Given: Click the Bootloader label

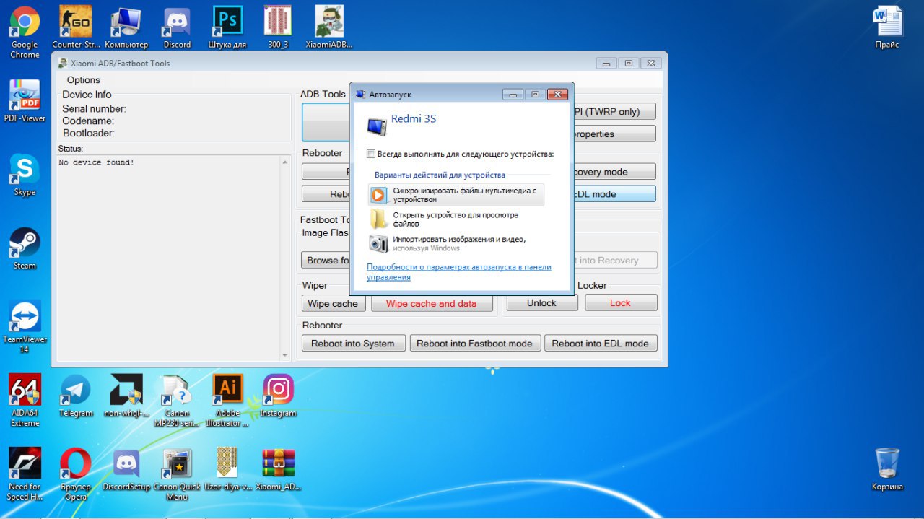Looking at the screenshot, I should (x=89, y=134).
